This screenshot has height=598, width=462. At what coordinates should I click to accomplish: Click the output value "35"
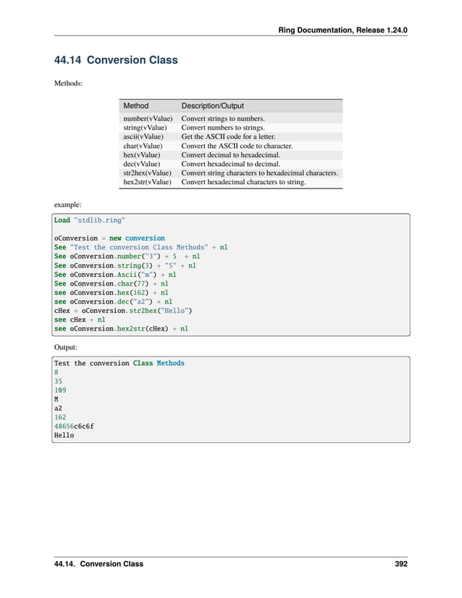coord(58,381)
